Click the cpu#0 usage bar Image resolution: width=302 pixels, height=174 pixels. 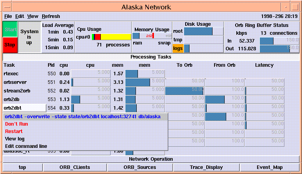coord(112,37)
